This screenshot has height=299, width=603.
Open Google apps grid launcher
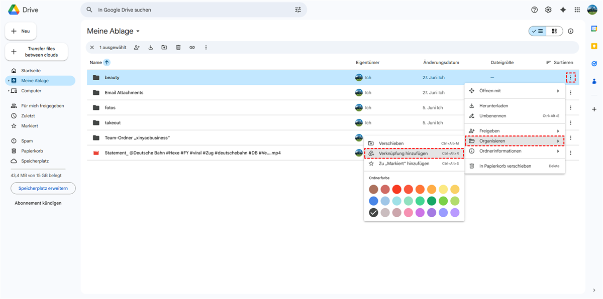(577, 10)
